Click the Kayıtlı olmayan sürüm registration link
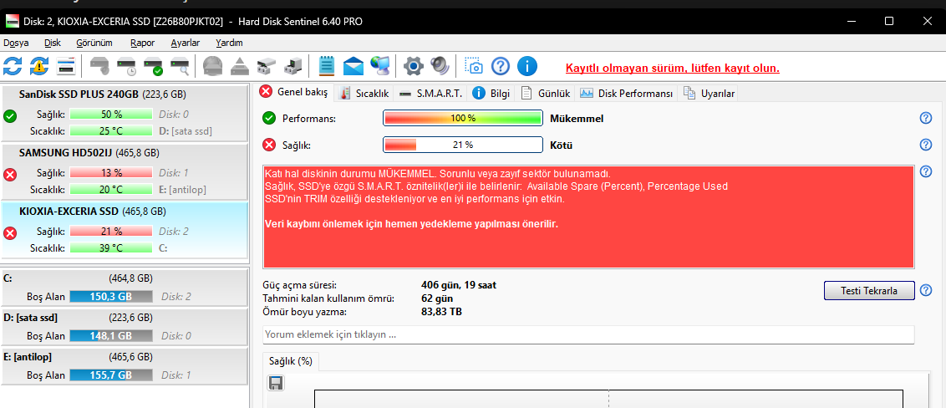 coord(672,69)
